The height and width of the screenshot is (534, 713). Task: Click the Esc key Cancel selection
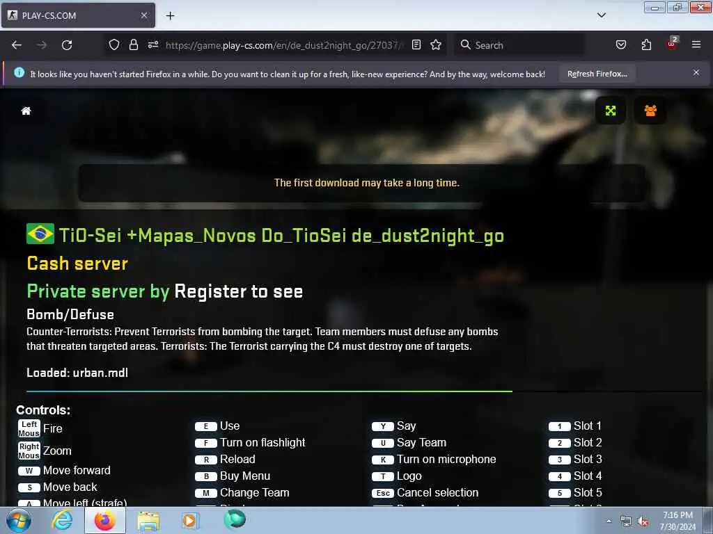point(383,493)
